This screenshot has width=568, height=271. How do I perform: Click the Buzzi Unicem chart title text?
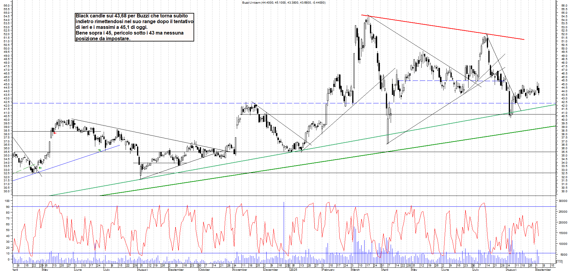tap(284, 3)
